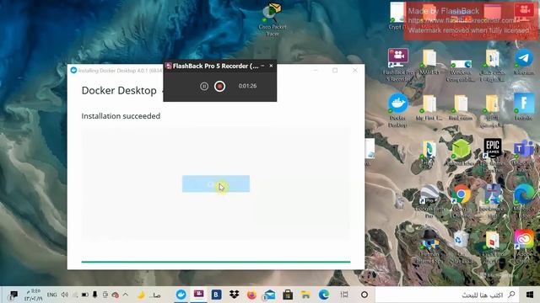This screenshot has width=540, height=303.
Task: Open the notification center icon
Action: pyautogui.click(x=13, y=295)
